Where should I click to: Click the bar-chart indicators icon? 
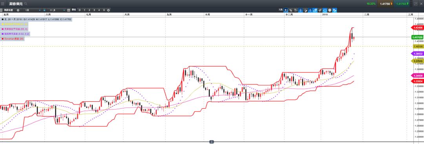tap(320, 10)
